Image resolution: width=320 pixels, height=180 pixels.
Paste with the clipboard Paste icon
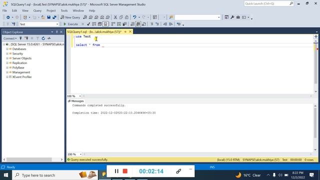coord(126,17)
